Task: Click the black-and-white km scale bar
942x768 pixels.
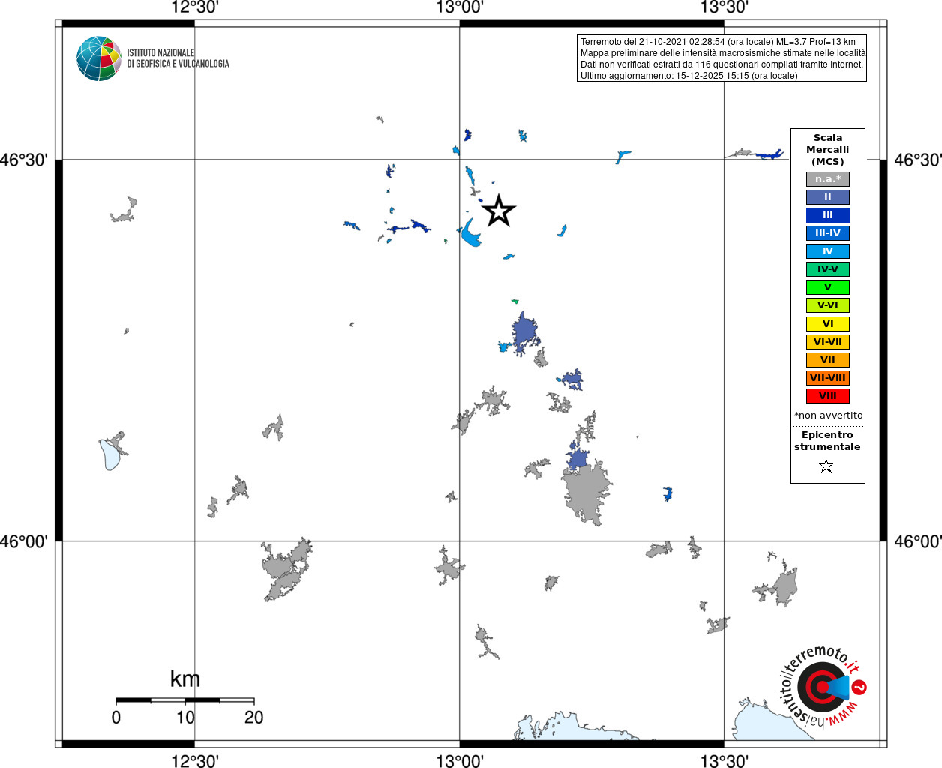Action: 185,700
